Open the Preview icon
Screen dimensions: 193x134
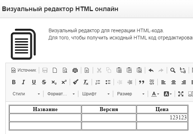click(x=65, y=70)
